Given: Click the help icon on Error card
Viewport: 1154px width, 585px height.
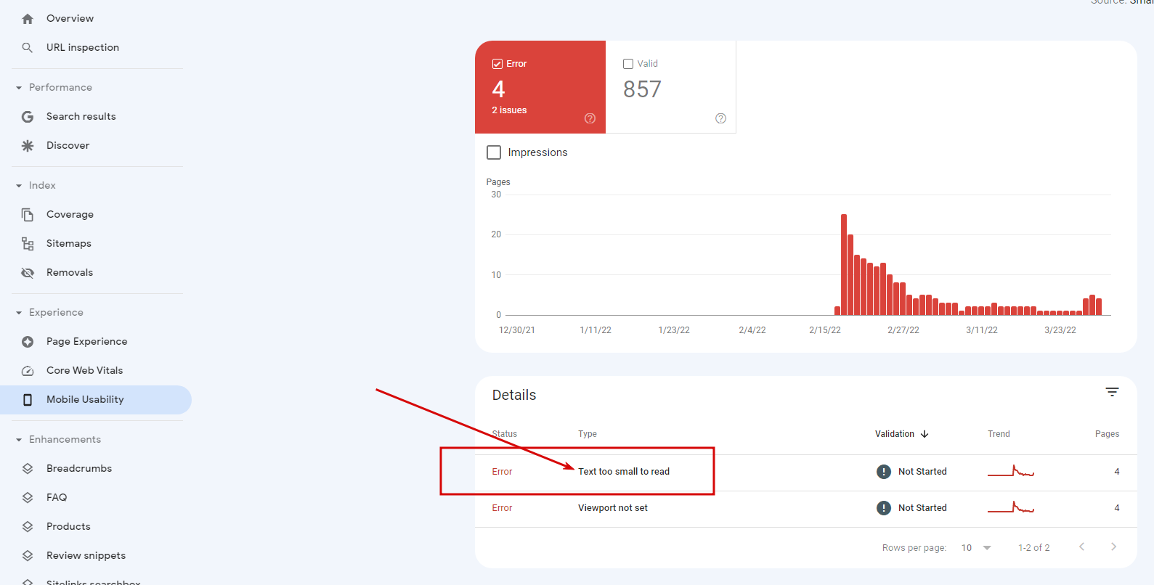Looking at the screenshot, I should click(590, 118).
